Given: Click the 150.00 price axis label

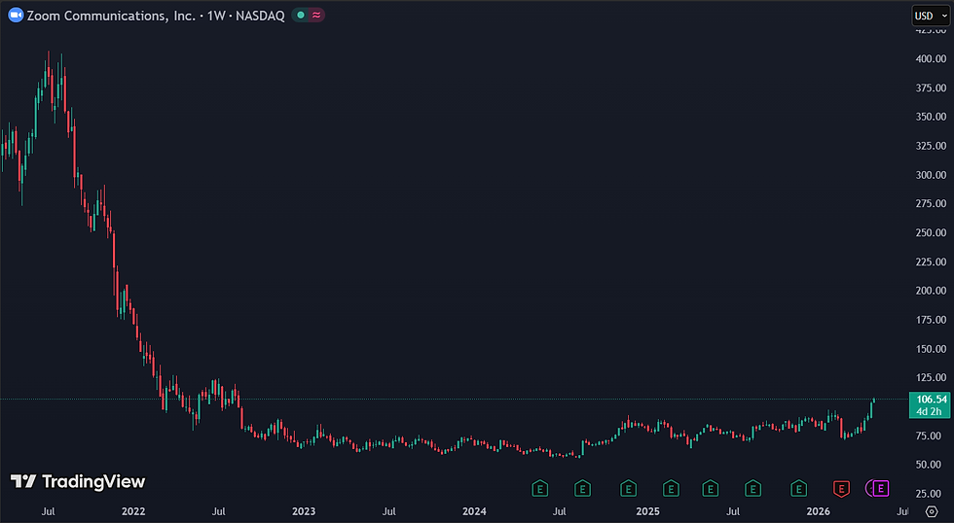Looking at the screenshot, I should (x=931, y=349).
